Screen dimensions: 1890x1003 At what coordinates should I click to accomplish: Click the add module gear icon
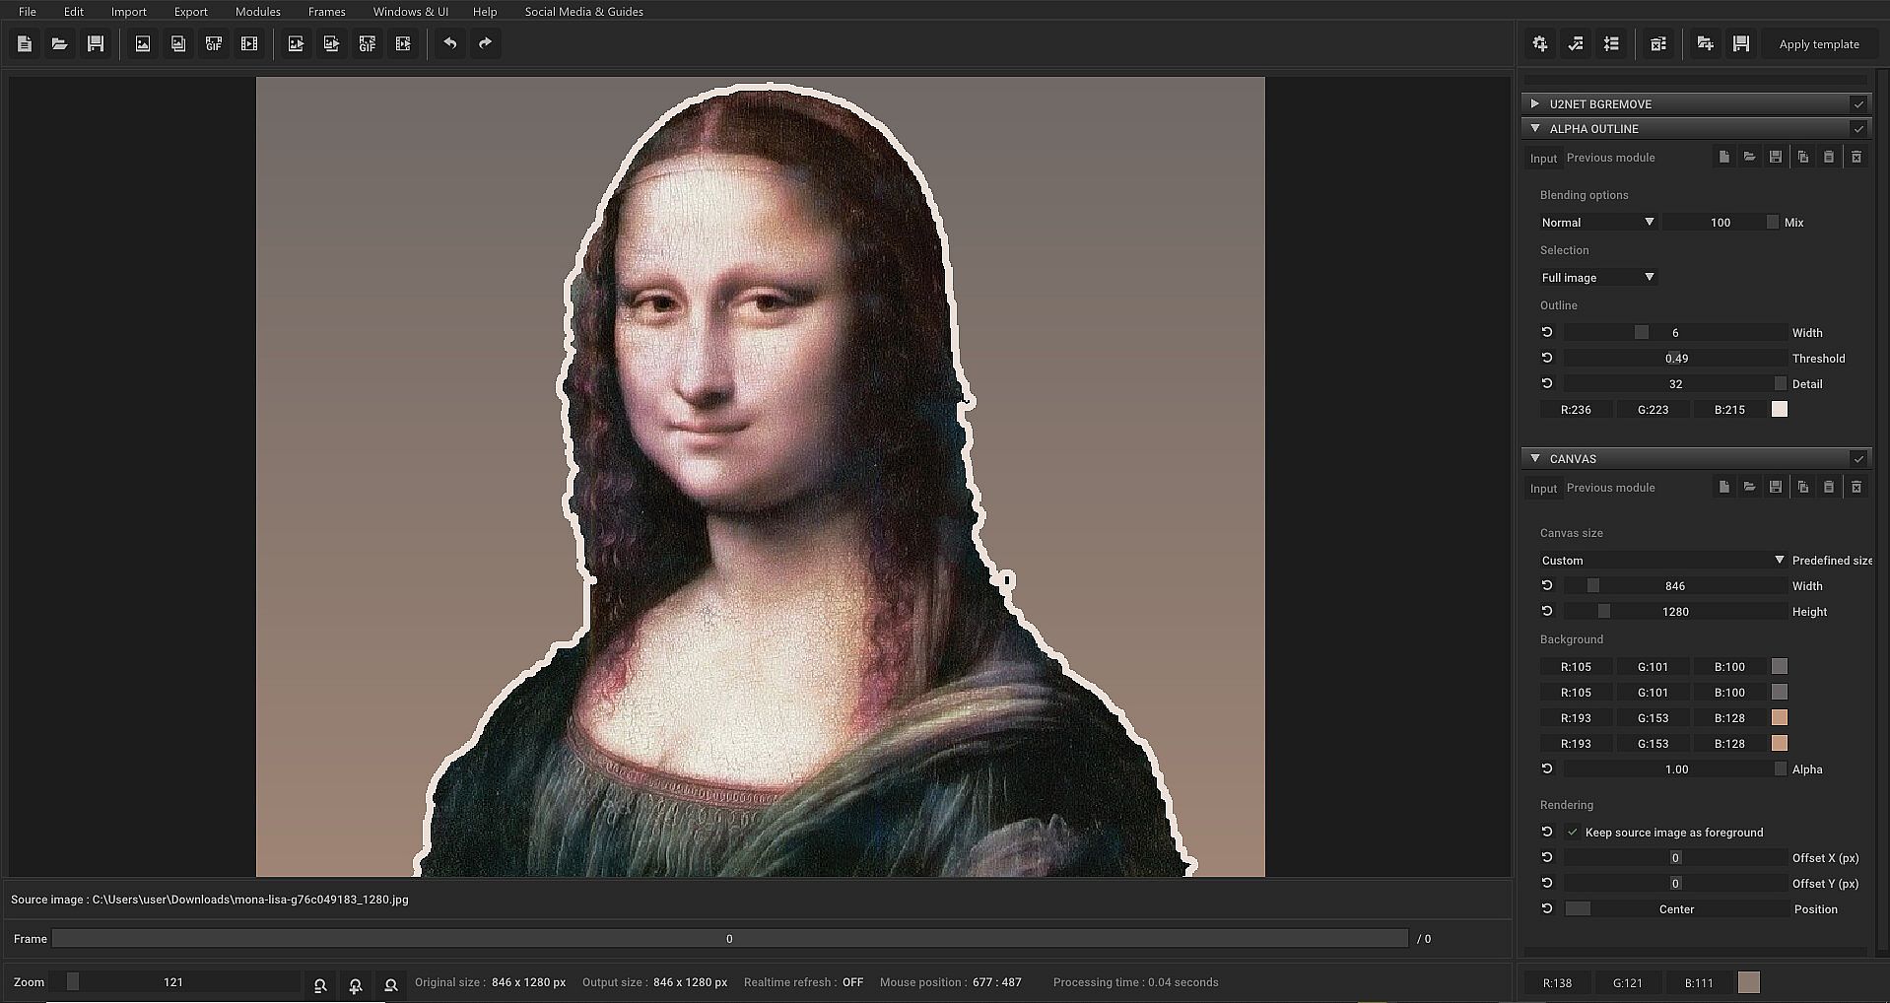pos(1540,44)
